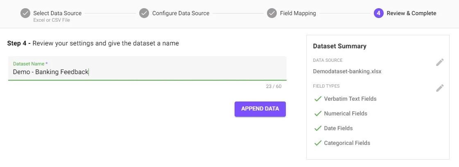The width and height of the screenshot is (459, 167).
Task: Click into the Dataset Name input field
Action: 147,68
